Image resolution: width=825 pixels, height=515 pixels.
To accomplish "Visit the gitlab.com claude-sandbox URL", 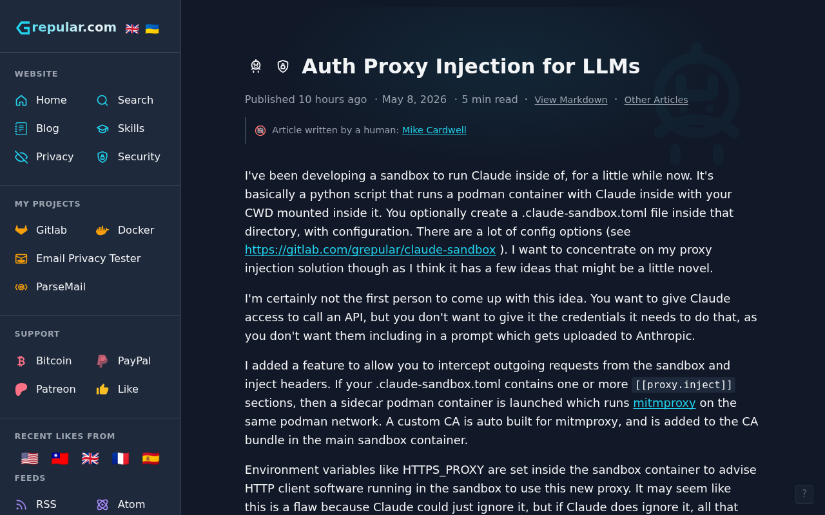I will [x=371, y=250].
